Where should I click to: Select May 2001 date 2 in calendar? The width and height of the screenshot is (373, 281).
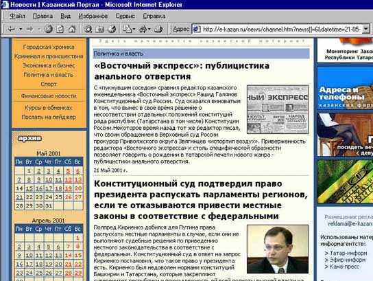39,171
